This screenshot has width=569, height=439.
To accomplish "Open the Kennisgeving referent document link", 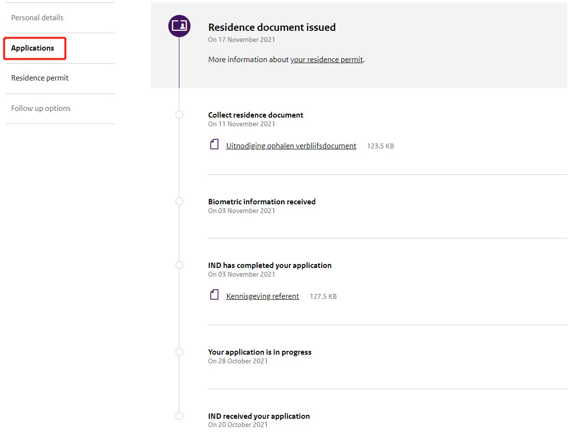I will (x=262, y=296).
